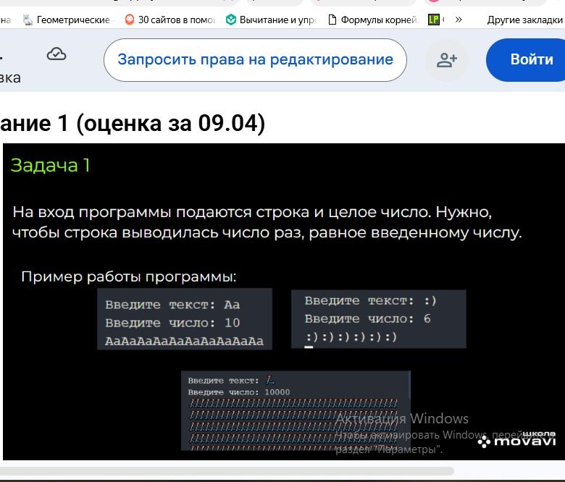The height and width of the screenshot is (482, 565).
Task: Click the task description paragraph text
Action: [x=267, y=222]
